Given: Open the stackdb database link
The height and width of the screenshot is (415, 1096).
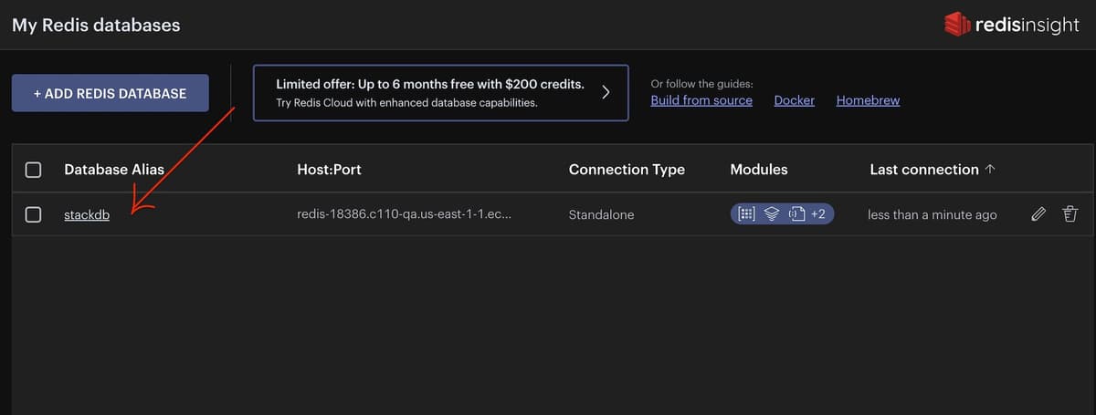Looking at the screenshot, I should (87, 215).
